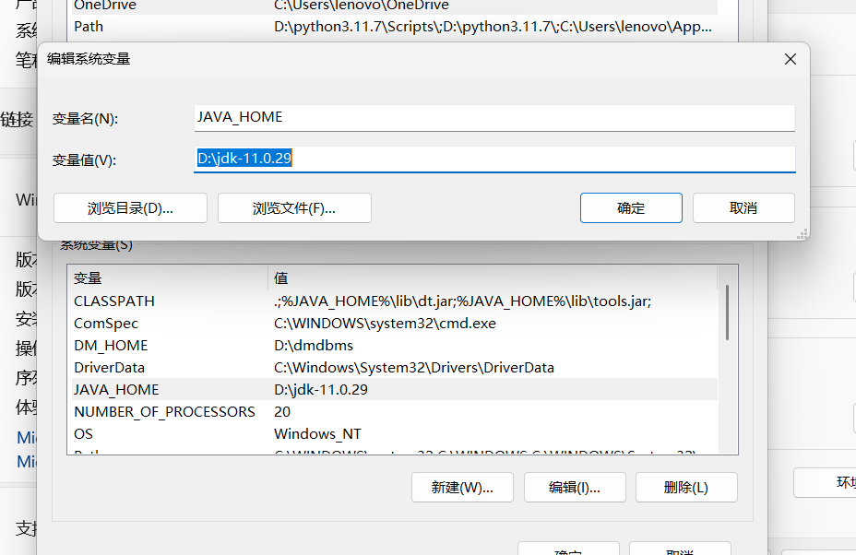
Task: Click 编辑(I)... under system variables
Action: click(x=575, y=488)
